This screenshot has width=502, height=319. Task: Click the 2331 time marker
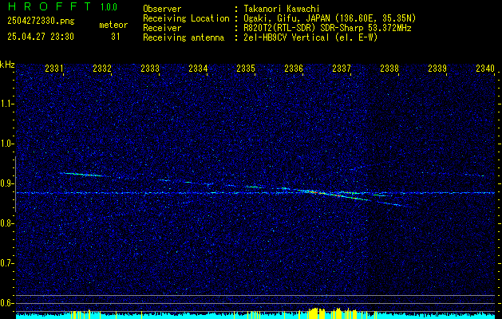coord(54,69)
